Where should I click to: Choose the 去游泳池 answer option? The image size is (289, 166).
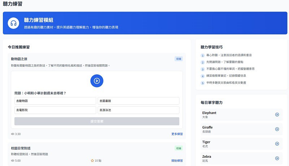(x=138, y=110)
